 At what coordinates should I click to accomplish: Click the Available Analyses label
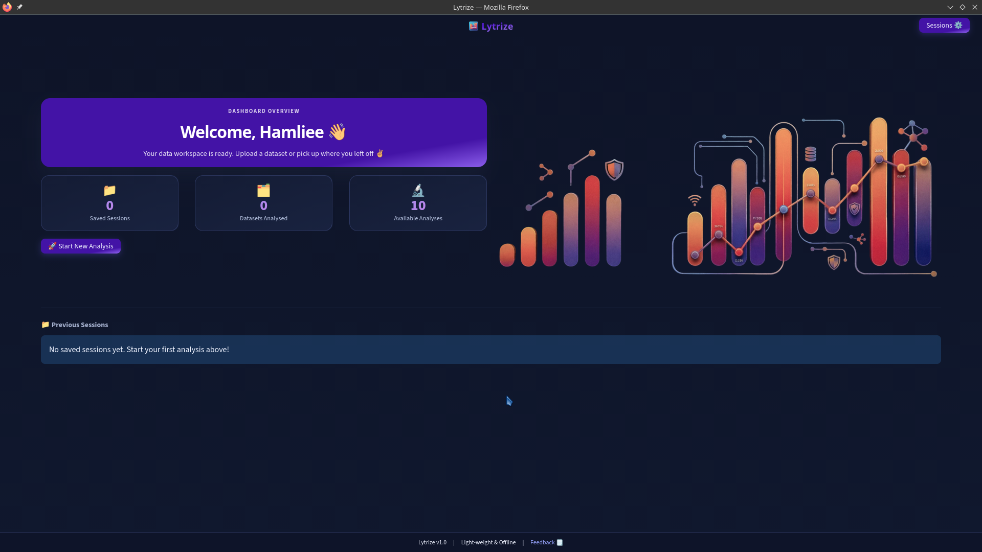coord(418,218)
